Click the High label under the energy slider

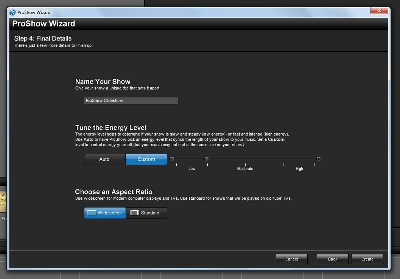pyautogui.click(x=299, y=168)
